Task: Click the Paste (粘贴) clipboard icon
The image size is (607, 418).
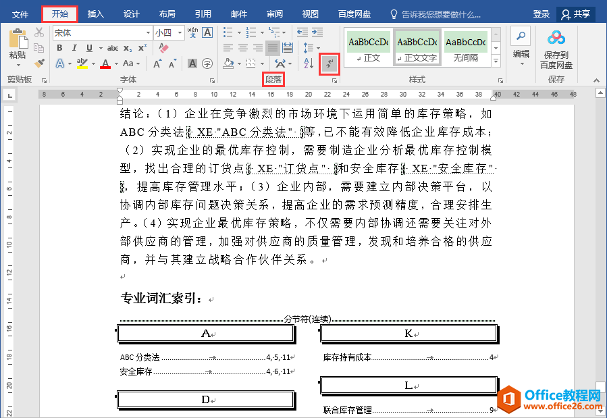Action: click(18, 38)
